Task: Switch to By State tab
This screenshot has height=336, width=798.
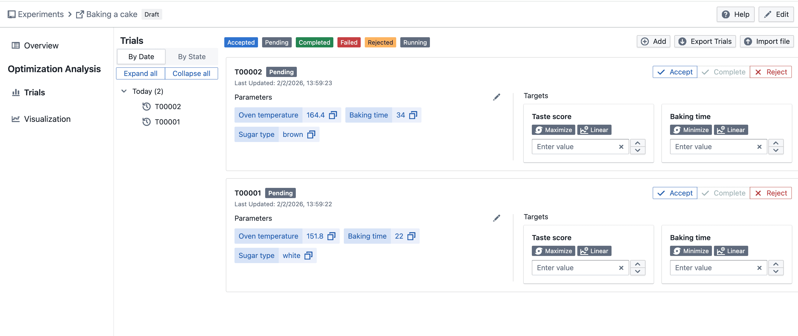Action: tap(191, 57)
